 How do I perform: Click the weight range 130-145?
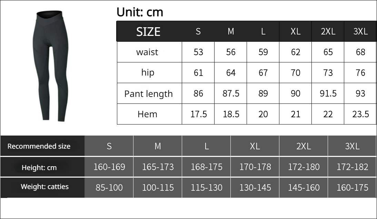(x=255, y=188)
